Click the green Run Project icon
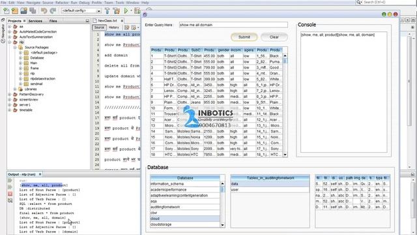The height and width of the screenshot is (235, 417). click(x=126, y=10)
